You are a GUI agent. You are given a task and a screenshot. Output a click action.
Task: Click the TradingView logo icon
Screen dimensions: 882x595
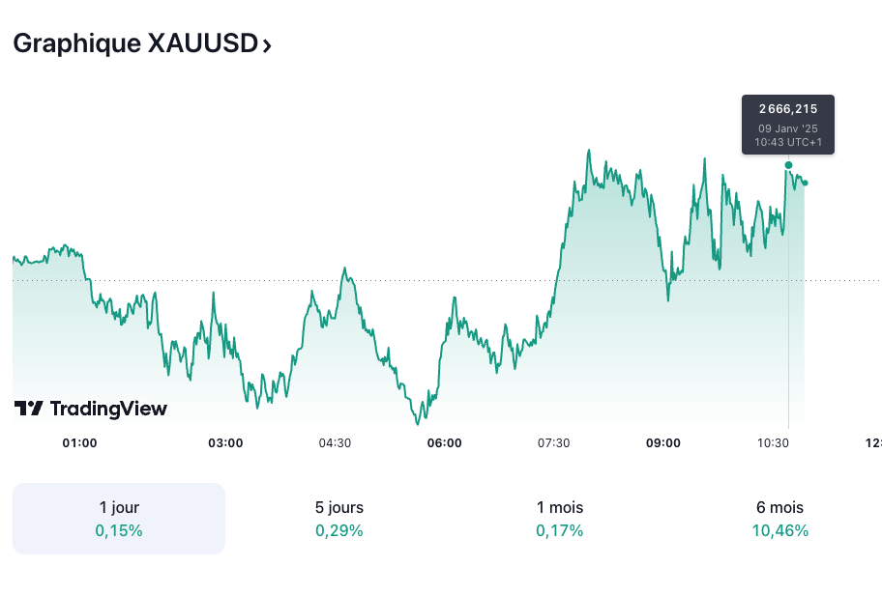29,409
